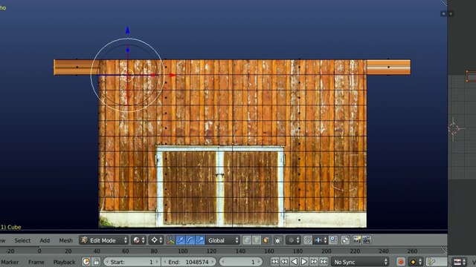
Task: Click the snap target option icon
Action: 333,240
